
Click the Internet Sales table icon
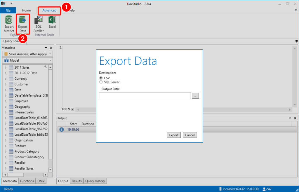pyautogui.click(x=11, y=112)
